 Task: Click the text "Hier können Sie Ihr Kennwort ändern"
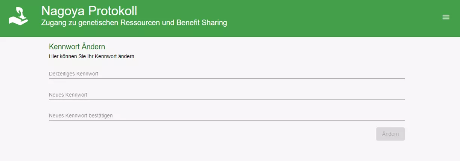click(91, 57)
